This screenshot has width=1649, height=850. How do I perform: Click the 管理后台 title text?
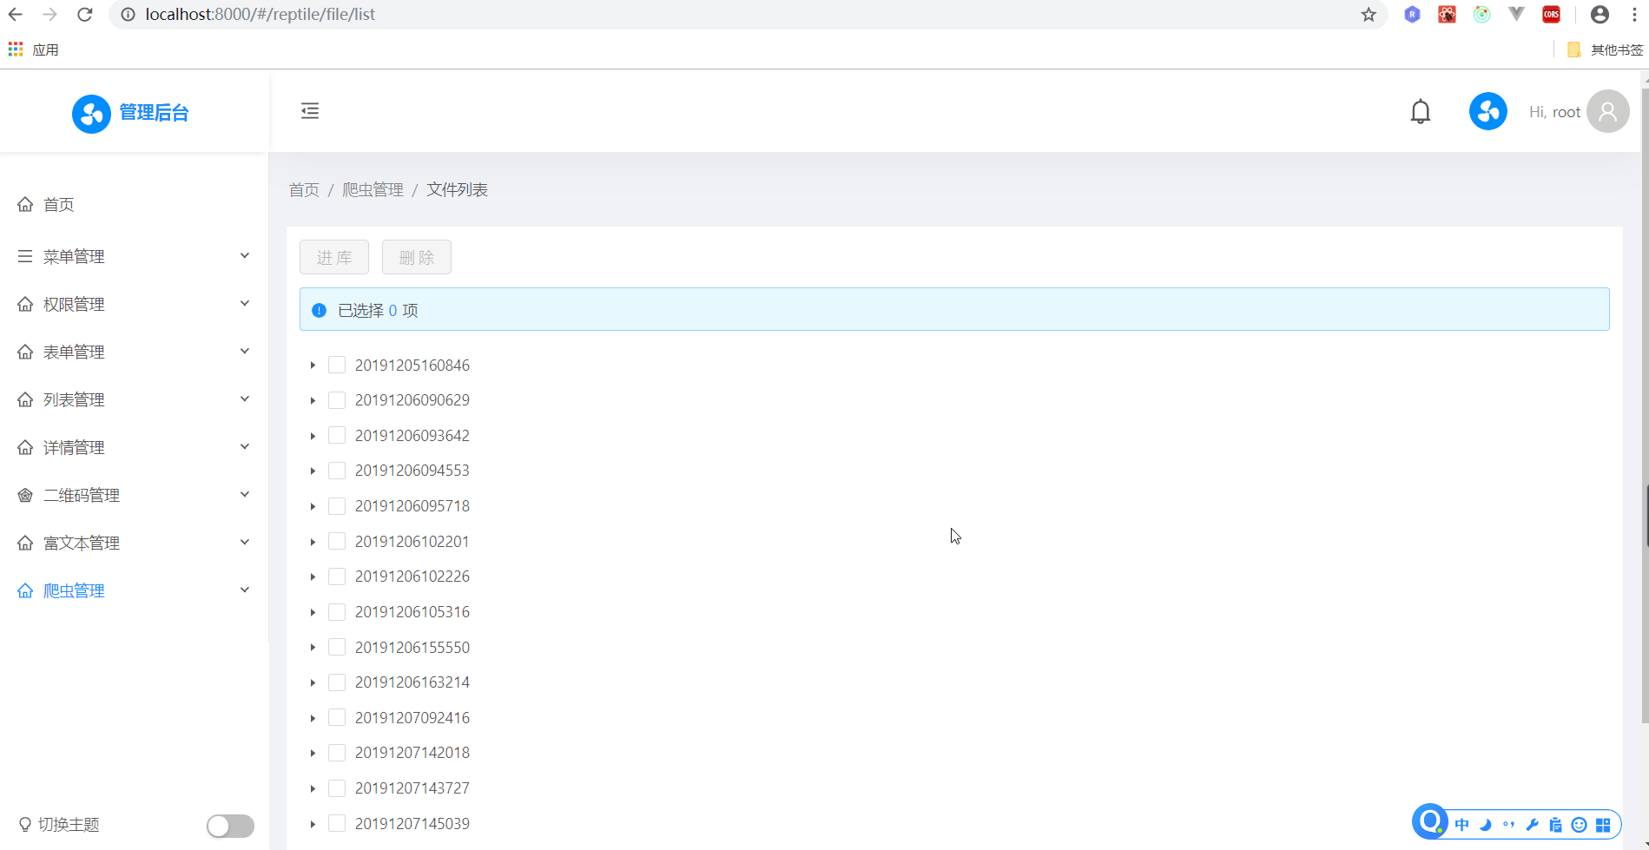(x=154, y=113)
